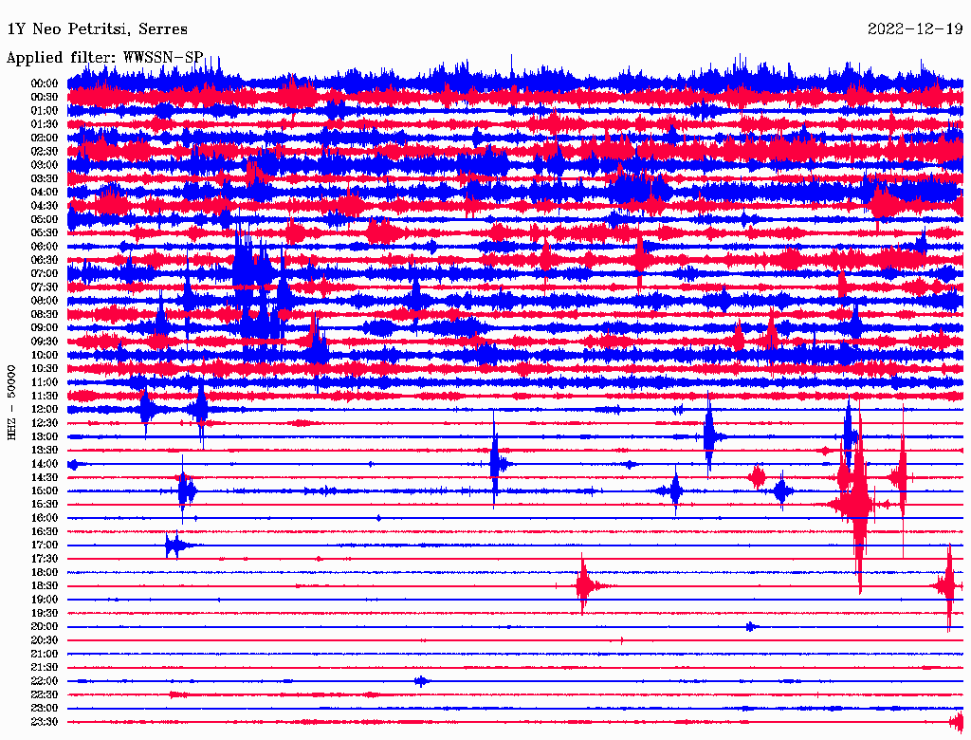Screen dimensions: 971x740
Task: Click the 21:30 time label
Action: point(45,668)
